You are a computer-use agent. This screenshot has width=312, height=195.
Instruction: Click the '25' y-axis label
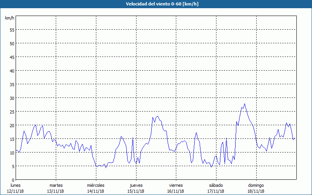point(12,112)
